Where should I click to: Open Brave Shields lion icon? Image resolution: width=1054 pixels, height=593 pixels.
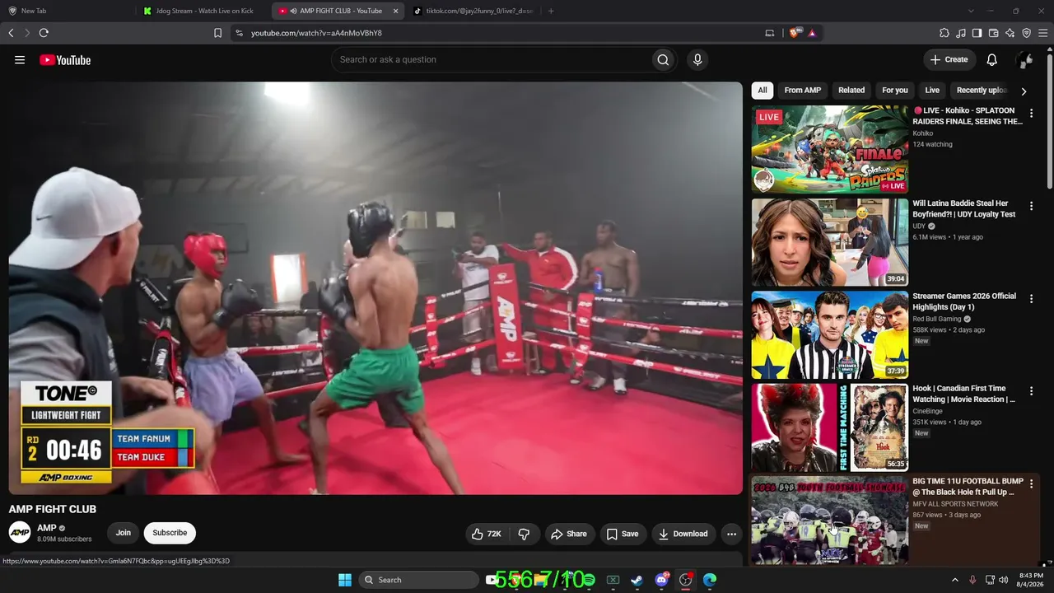pos(795,33)
